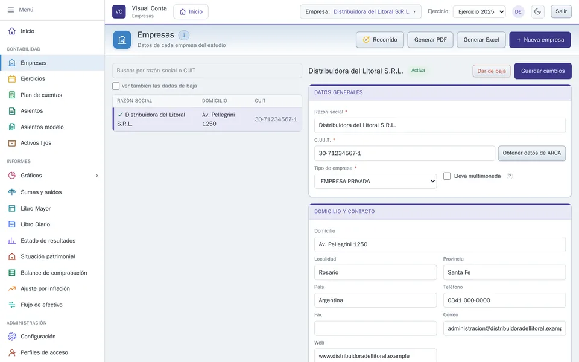Screen dimensions: 579x362
Task: Click the Gráficos pie chart icon
Action: 12,176
